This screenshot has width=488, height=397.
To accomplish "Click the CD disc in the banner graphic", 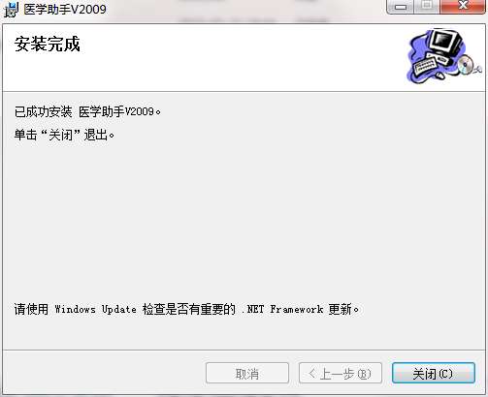I will [466, 65].
